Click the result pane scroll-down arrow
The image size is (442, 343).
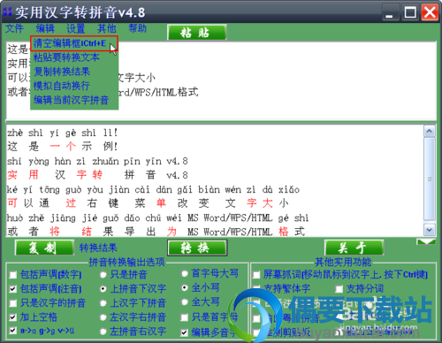[x=430, y=230]
